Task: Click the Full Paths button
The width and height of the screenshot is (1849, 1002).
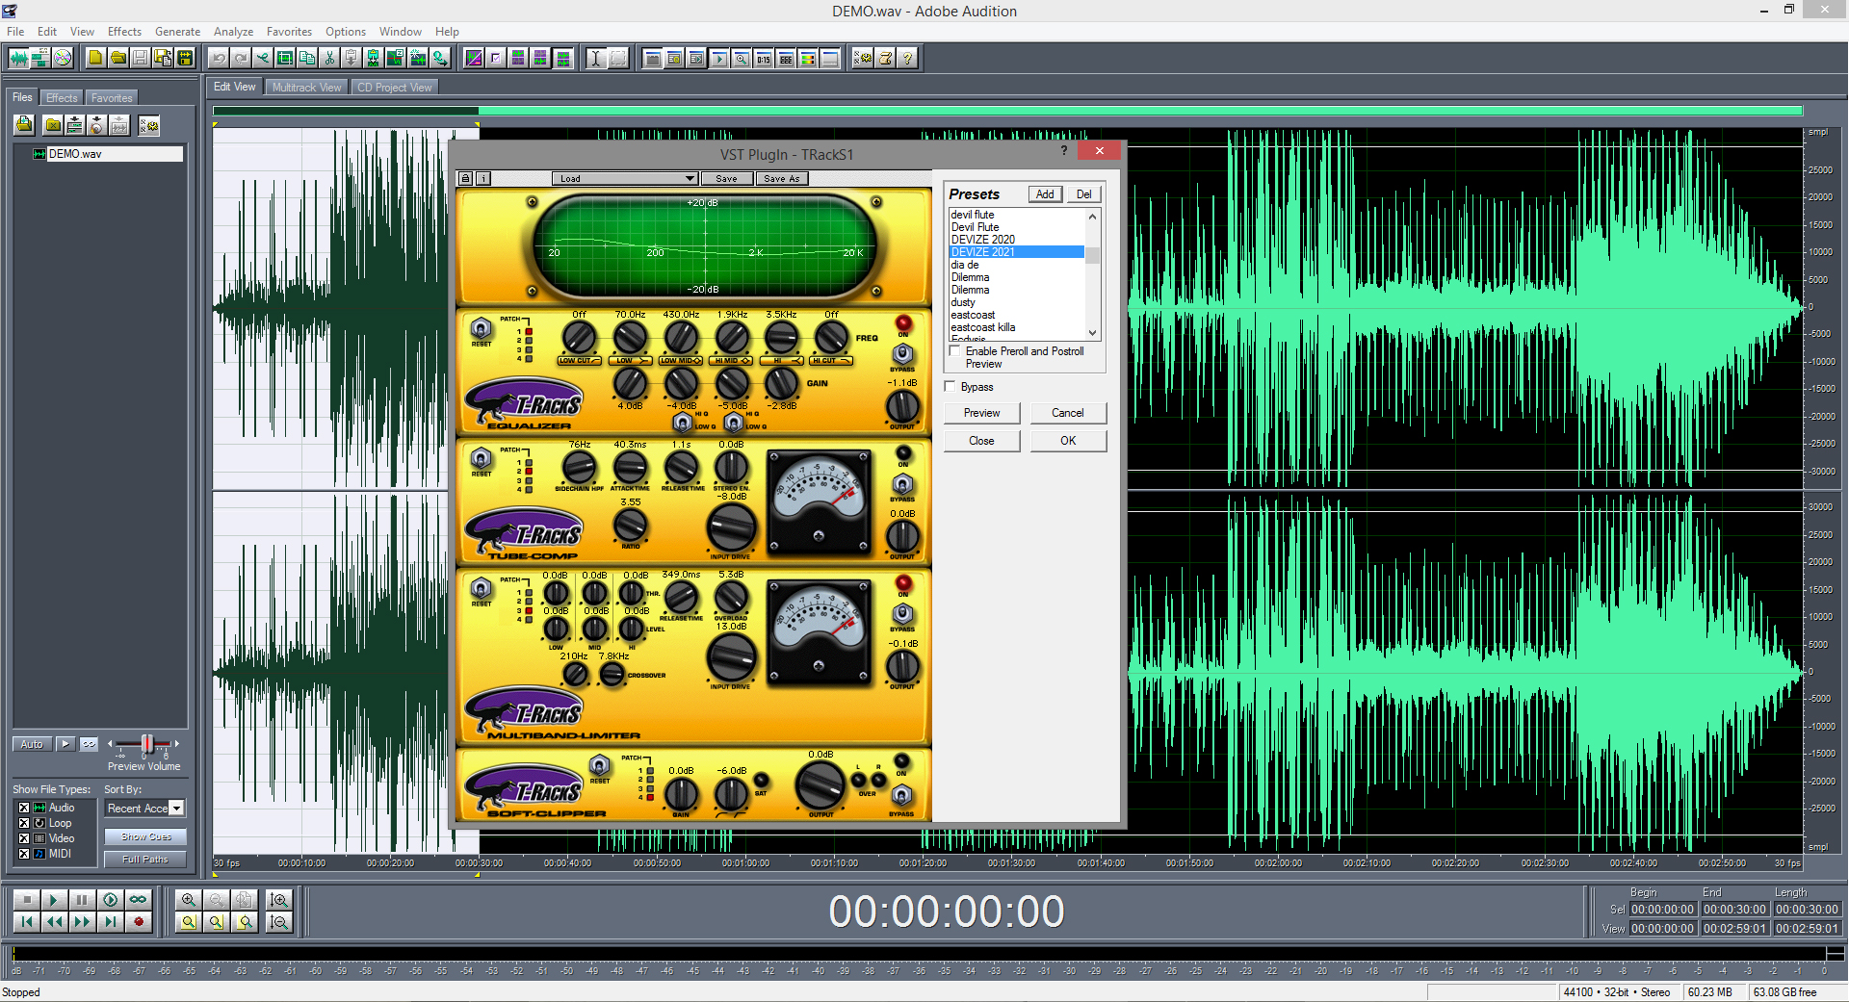Action: 145,860
